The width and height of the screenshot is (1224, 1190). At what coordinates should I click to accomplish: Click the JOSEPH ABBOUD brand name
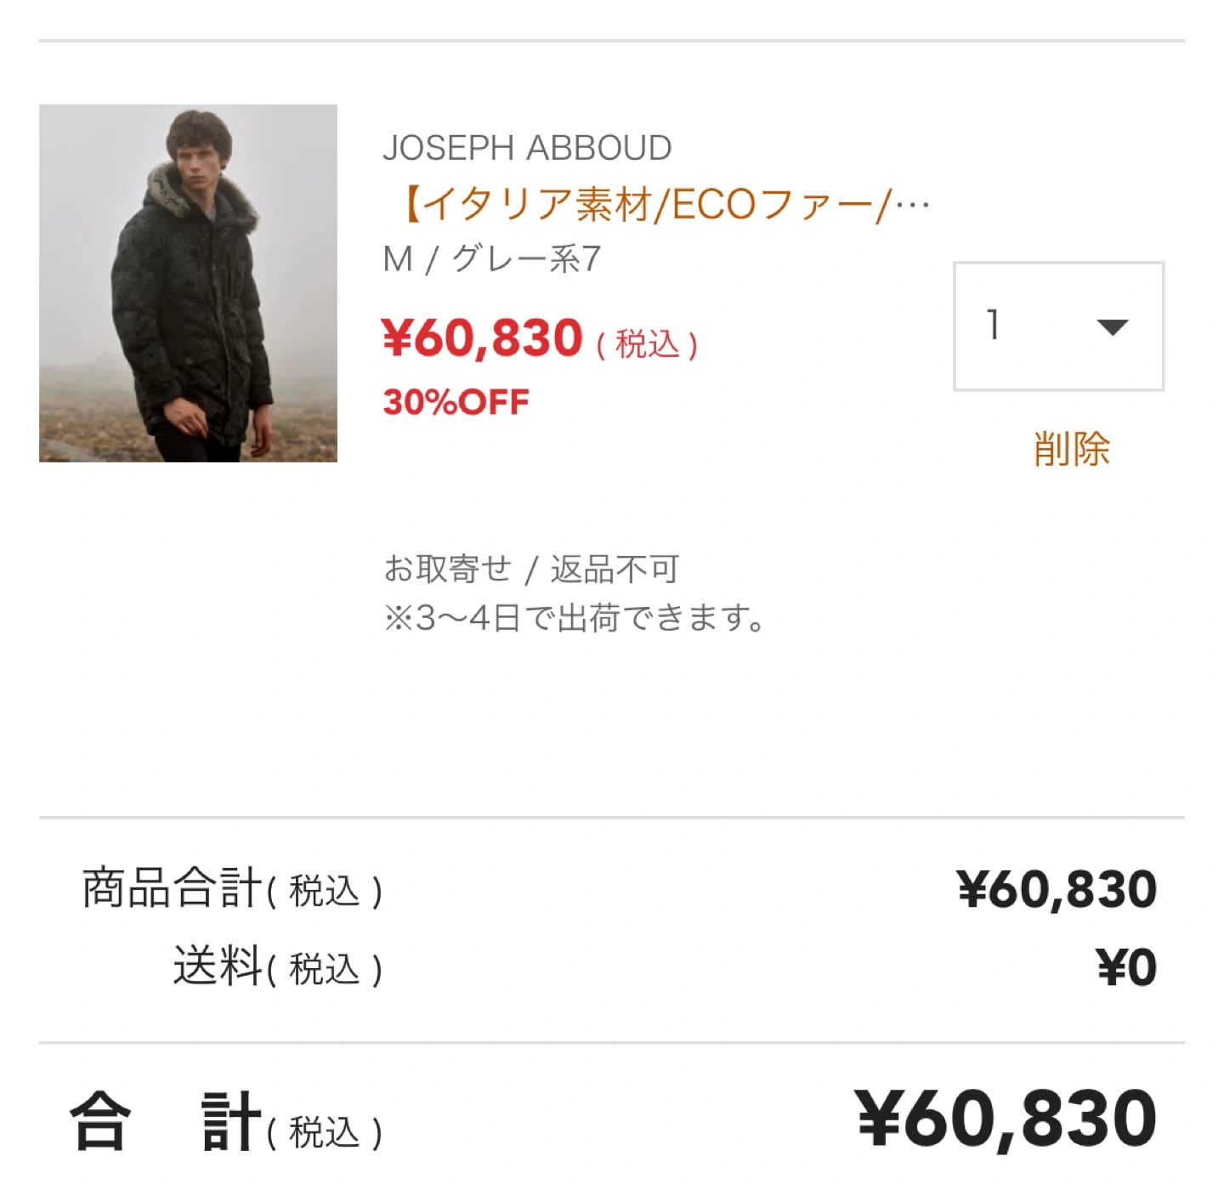(527, 148)
